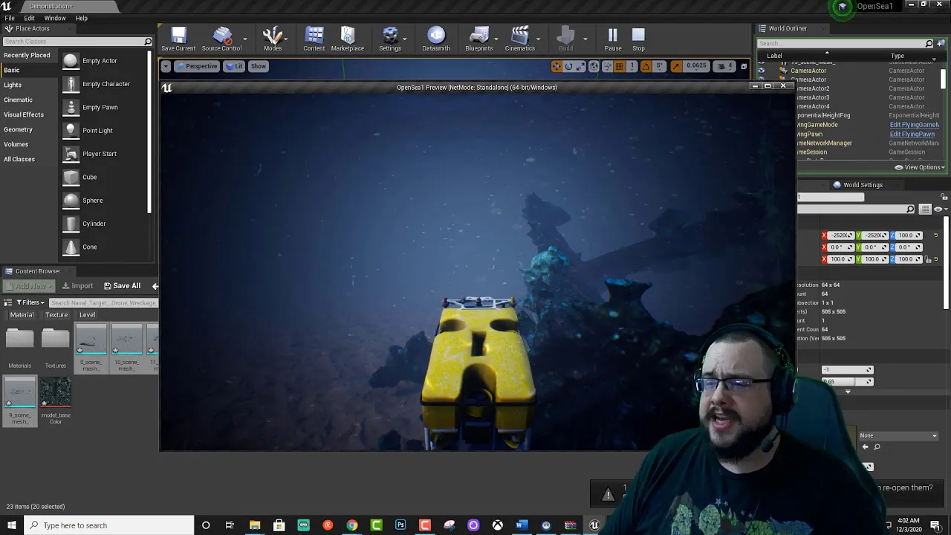Click the Import button
Viewport: 951px width, 535px height.
coord(77,286)
